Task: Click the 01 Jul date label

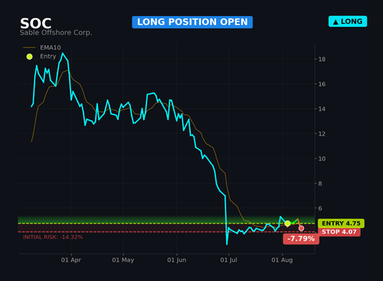Action: [x=228, y=260]
